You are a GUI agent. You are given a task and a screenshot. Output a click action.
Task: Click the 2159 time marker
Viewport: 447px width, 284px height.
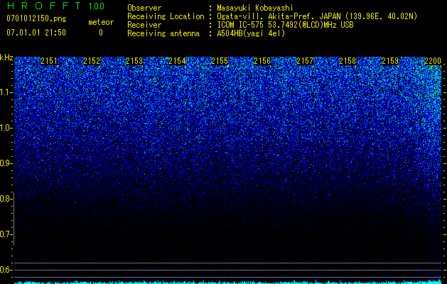point(390,61)
